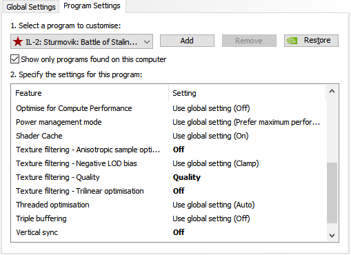Click the scroll up arrow in settings list

(x=332, y=91)
